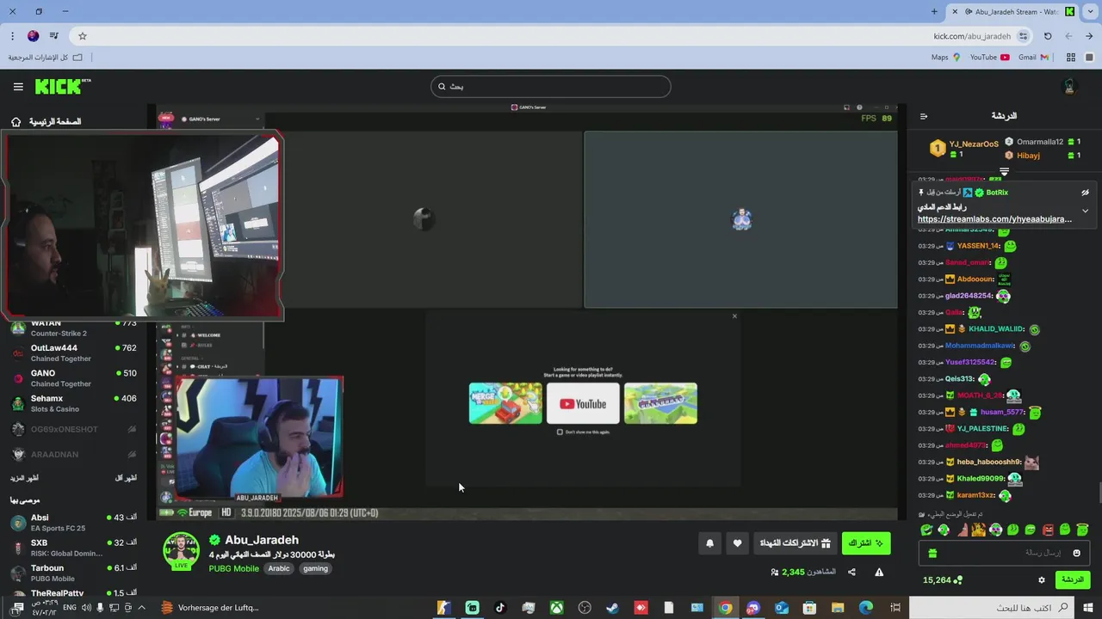Open the emoji picker in chat
The image size is (1102, 619).
[x=1076, y=553]
